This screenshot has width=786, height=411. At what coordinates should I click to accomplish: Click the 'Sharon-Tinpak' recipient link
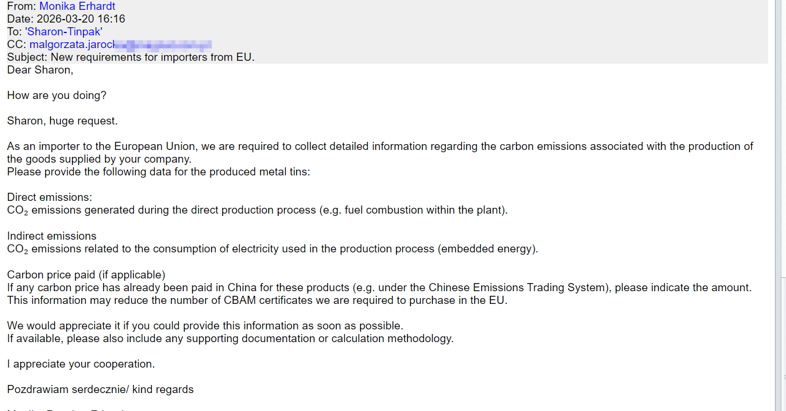pos(64,32)
